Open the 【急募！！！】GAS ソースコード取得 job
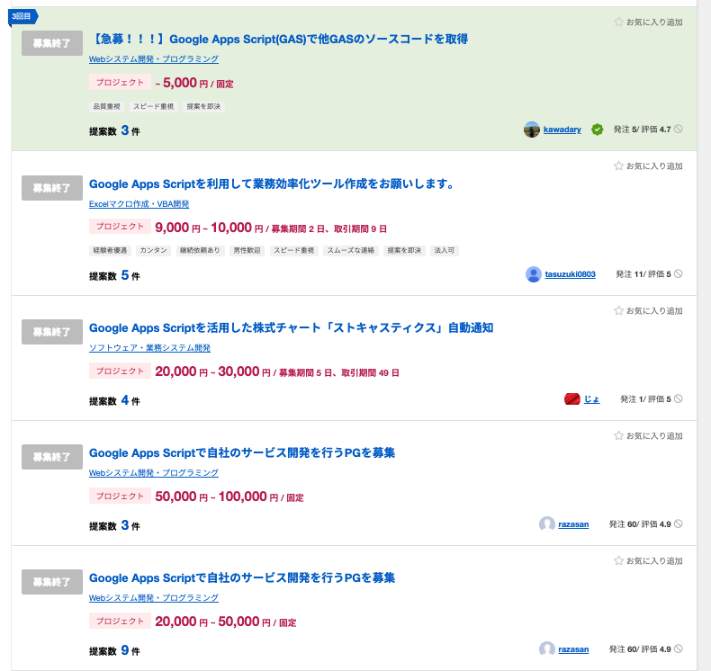Image resolution: width=711 pixels, height=671 pixels. (x=278, y=40)
